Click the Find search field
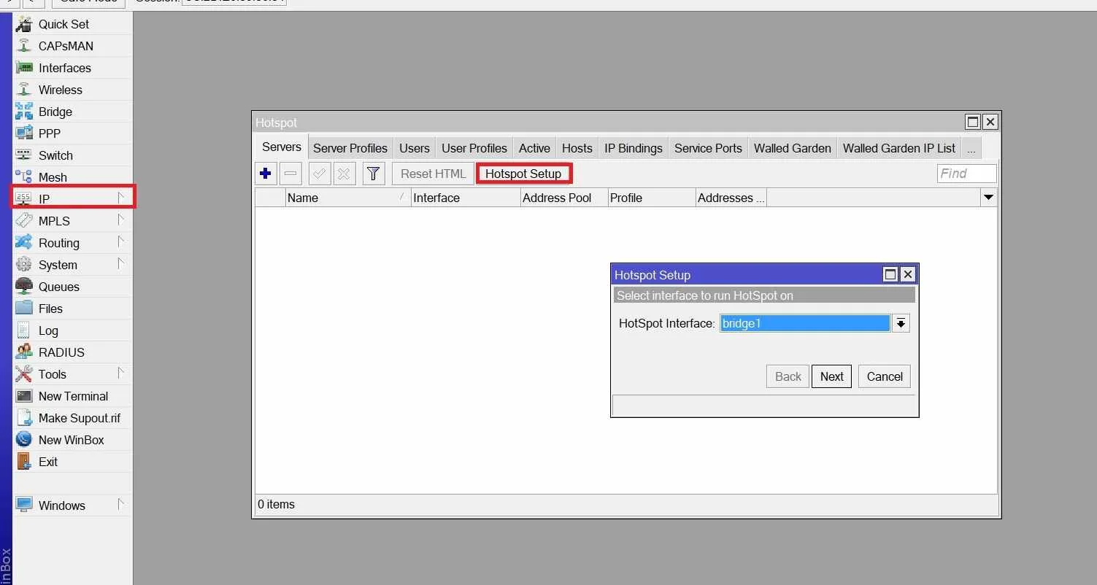The height and width of the screenshot is (585, 1097). [966, 174]
